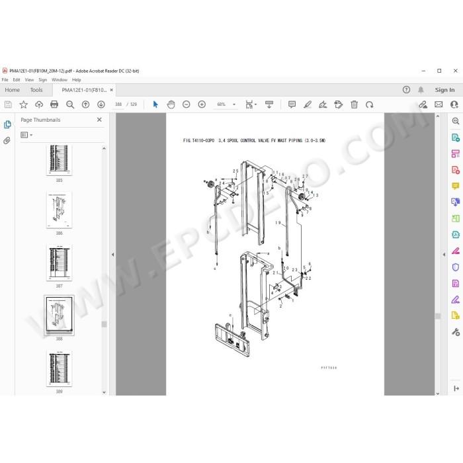Open the scrolling mode/read tool icon
This screenshot has height=463, width=463.
tap(269, 105)
